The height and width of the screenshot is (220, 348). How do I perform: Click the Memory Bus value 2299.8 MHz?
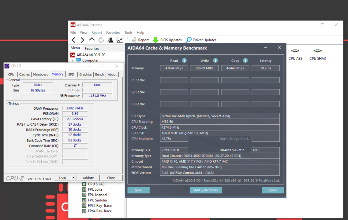tap(174, 150)
